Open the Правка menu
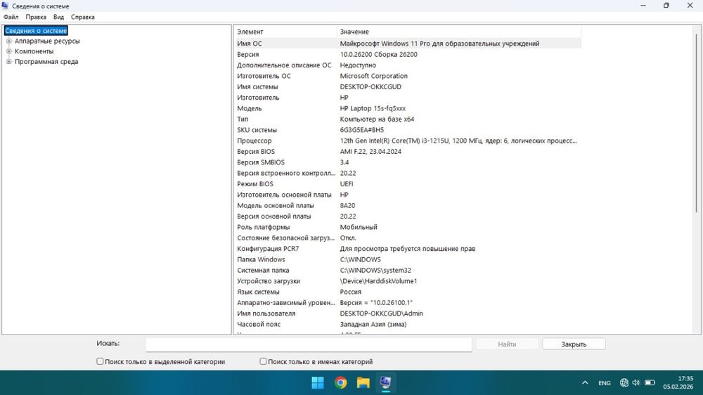This screenshot has height=395, width=703. pos(36,17)
